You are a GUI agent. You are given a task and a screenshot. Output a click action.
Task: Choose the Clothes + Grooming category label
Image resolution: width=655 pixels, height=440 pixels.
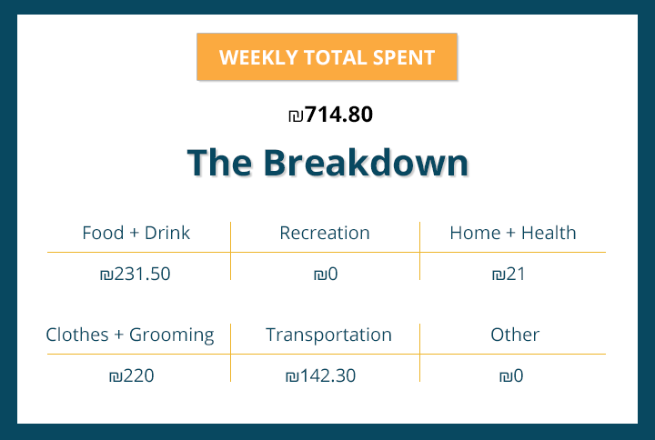(x=130, y=335)
